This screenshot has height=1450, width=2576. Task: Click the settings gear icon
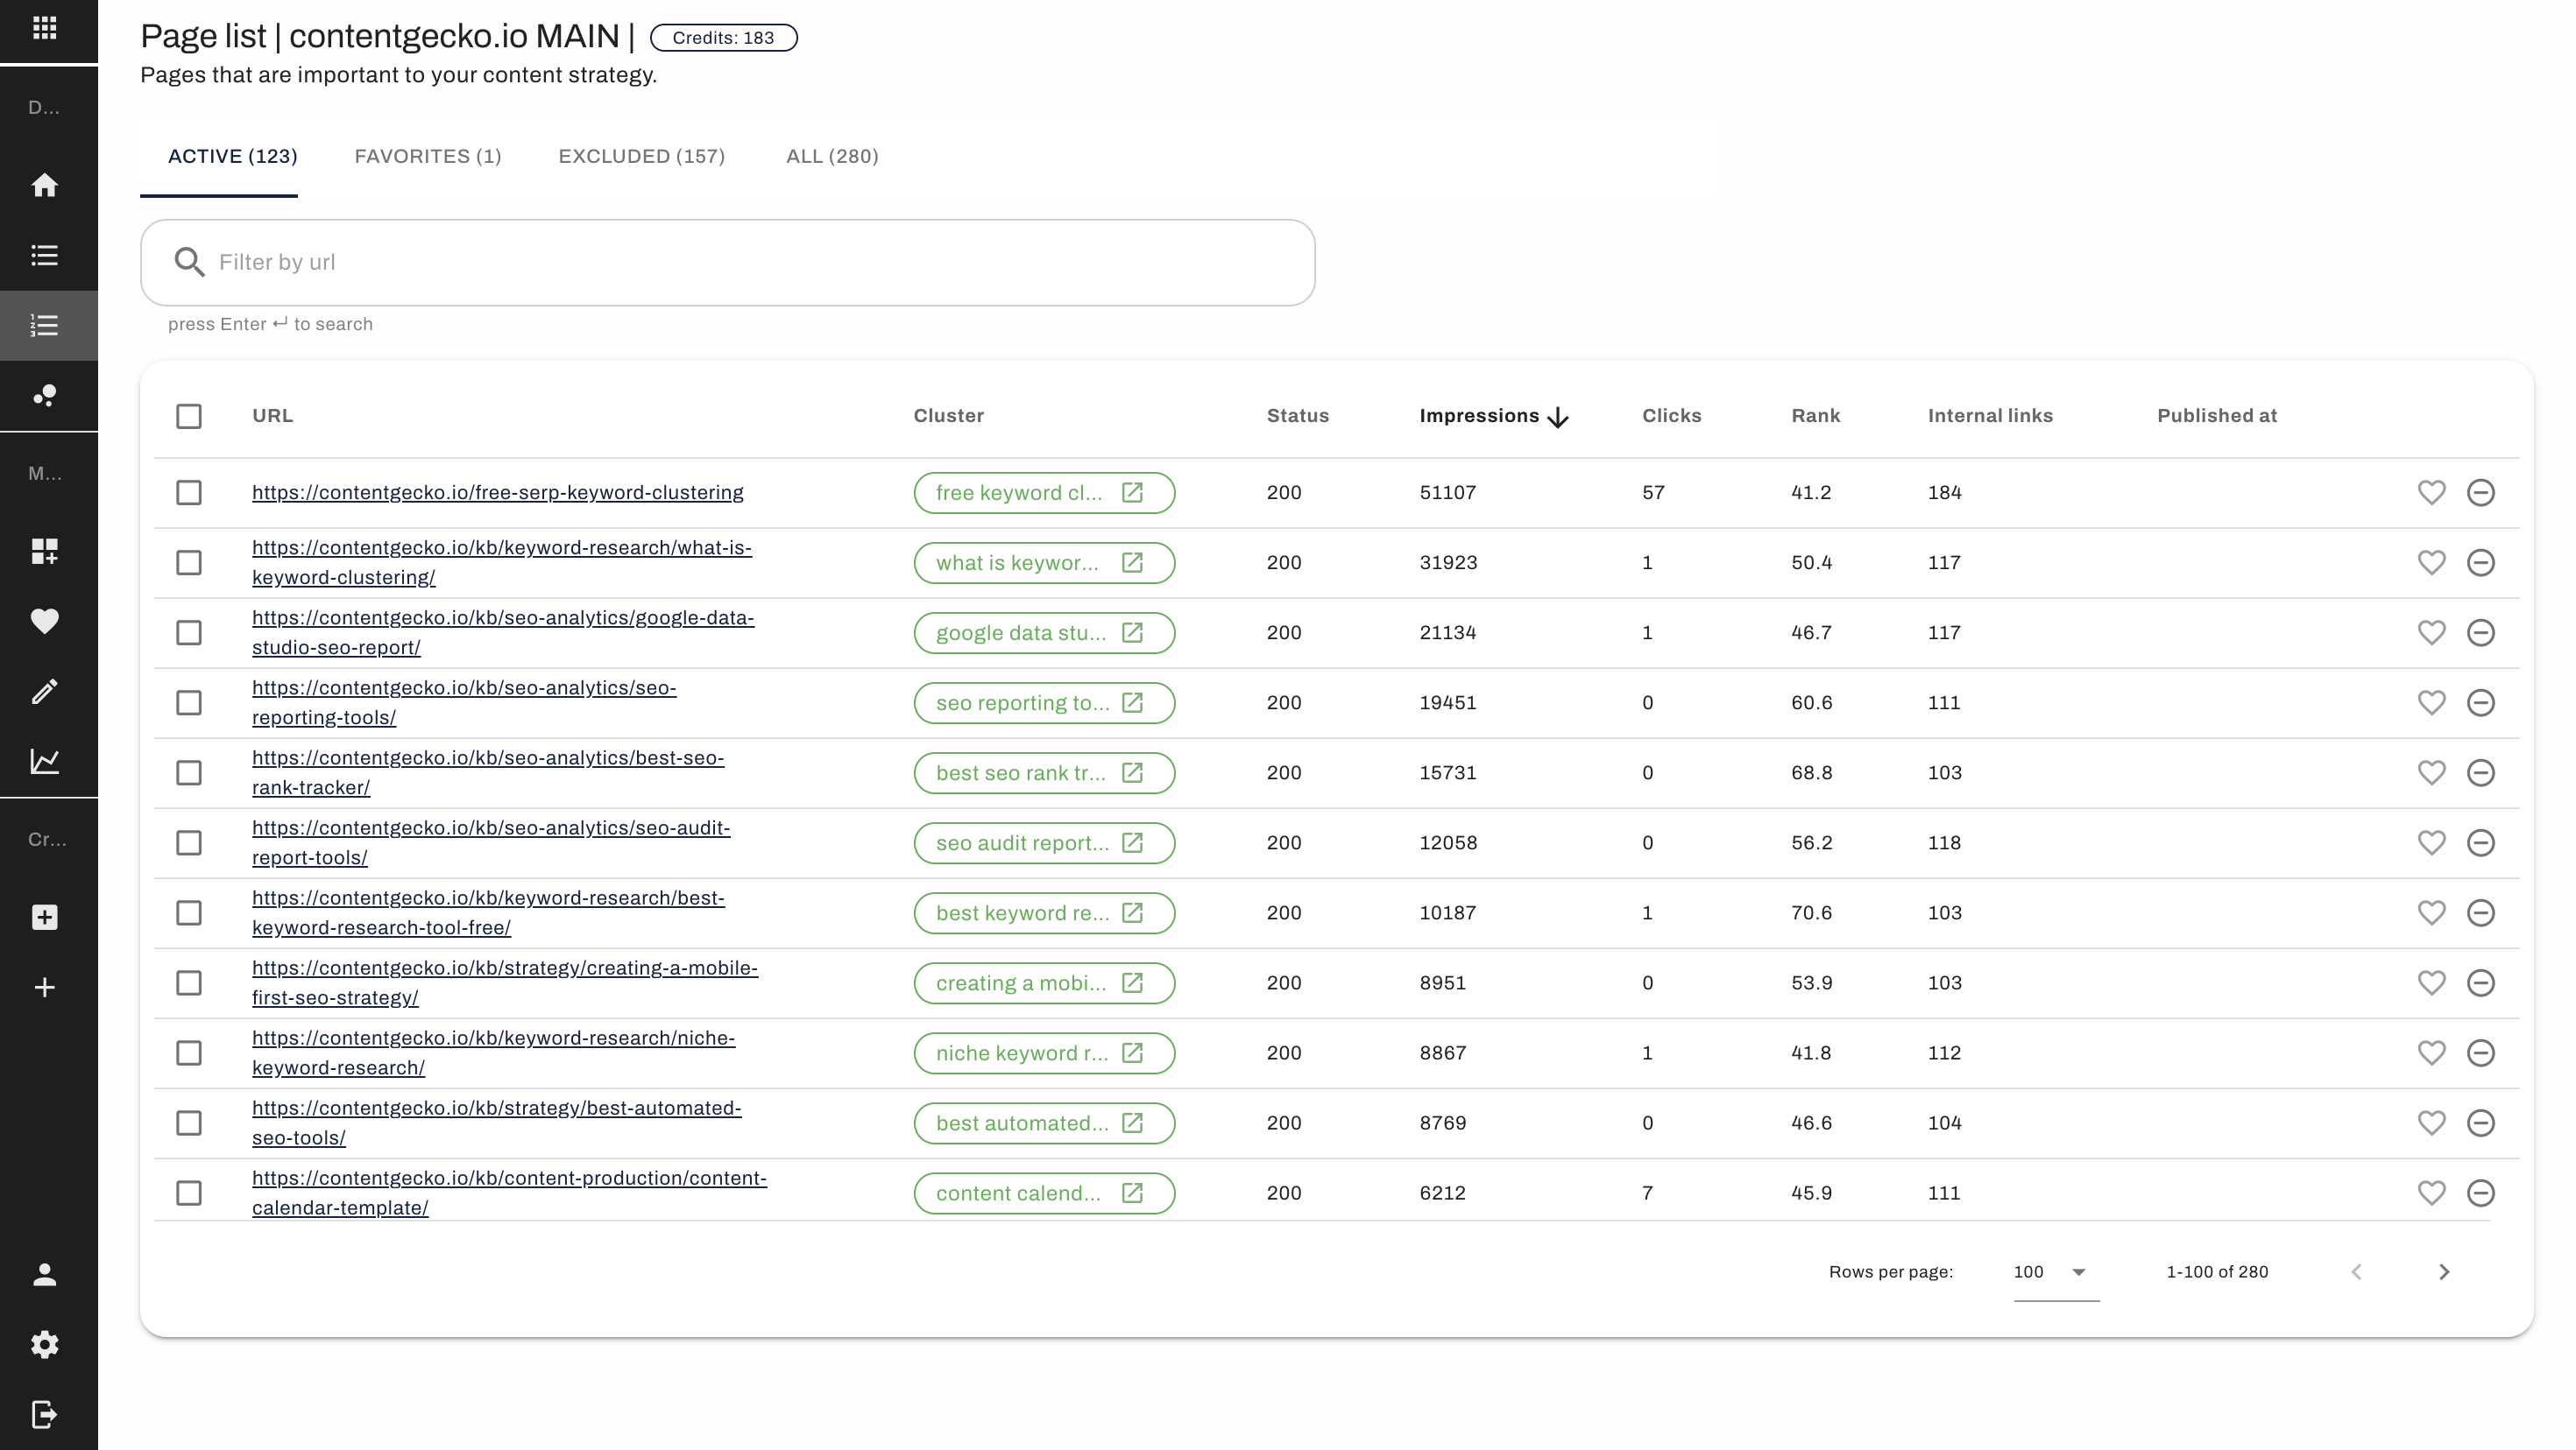pos(44,1344)
